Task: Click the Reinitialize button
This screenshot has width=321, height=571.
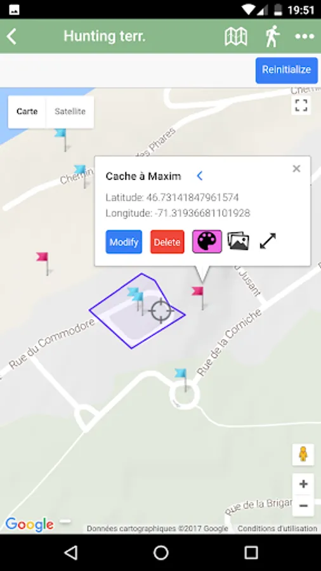Action: pos(286,70)
